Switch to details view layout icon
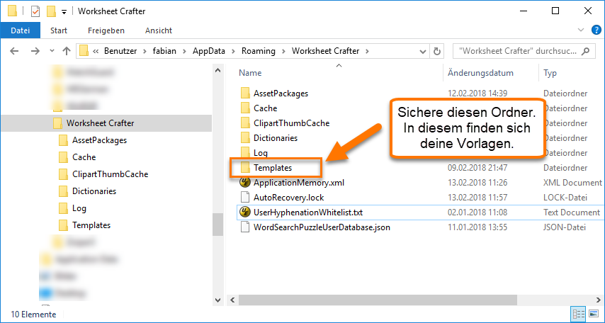Screen dimensions: 605x323 577,314
